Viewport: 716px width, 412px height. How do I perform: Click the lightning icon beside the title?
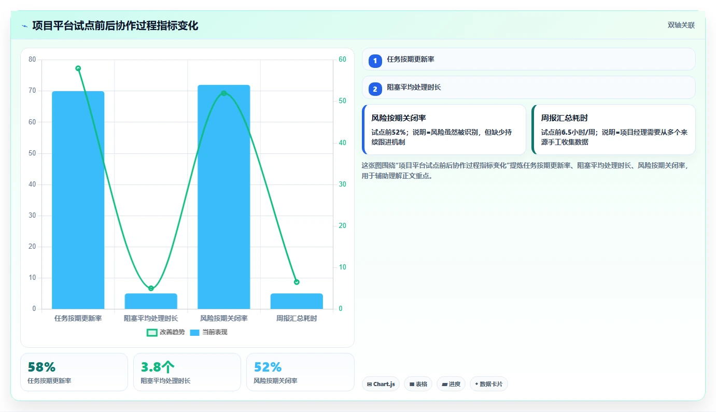24,25
